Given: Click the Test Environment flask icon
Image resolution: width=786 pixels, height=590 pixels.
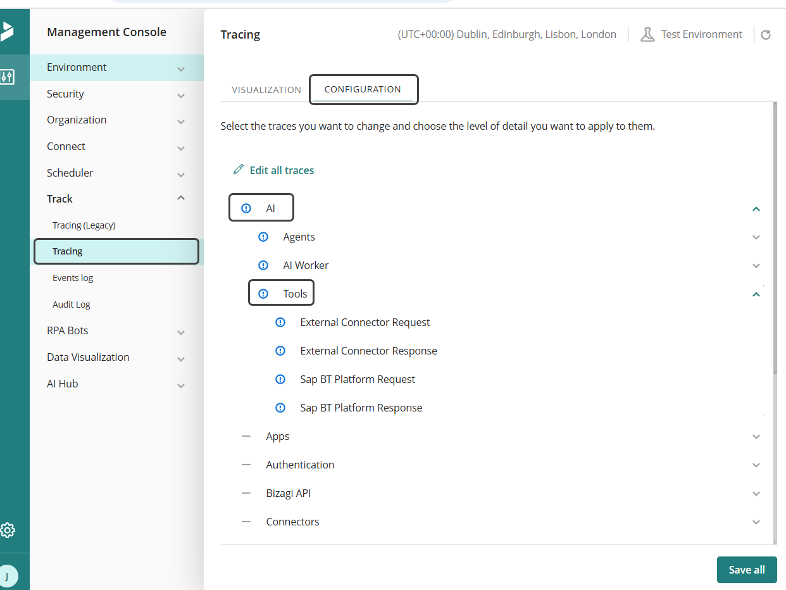Looking at the screenshot, I should tap(647, 34).
